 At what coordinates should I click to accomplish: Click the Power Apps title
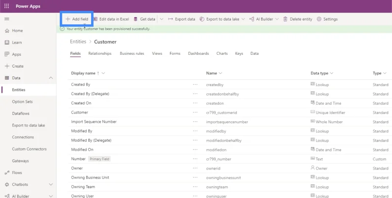tap(28, 6)
